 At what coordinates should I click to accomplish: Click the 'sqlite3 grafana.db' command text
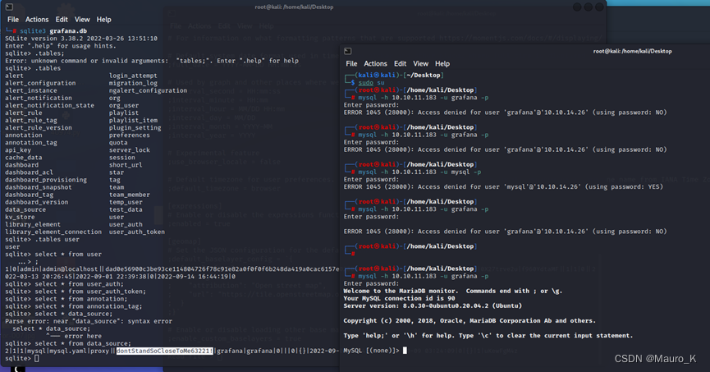point(53,31)
